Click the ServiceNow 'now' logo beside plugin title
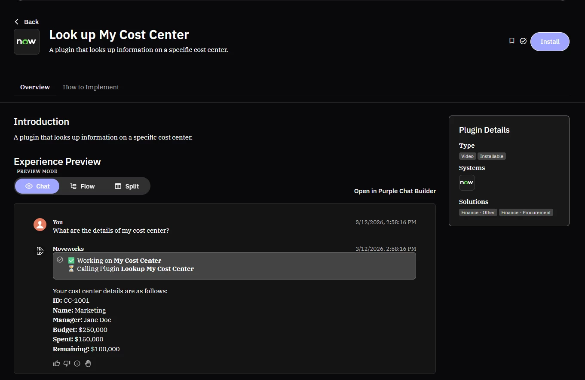This screenshot has width=585, height=380. 27,42
